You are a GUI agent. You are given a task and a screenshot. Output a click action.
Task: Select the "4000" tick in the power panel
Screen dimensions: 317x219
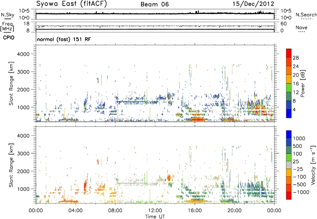(x=23, y=54)
